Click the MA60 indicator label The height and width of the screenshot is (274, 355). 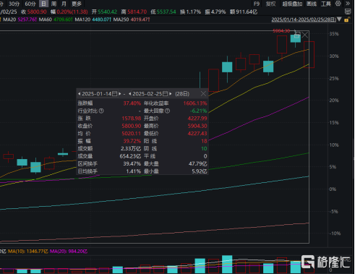pyautogui.click(x=45, y=20)
